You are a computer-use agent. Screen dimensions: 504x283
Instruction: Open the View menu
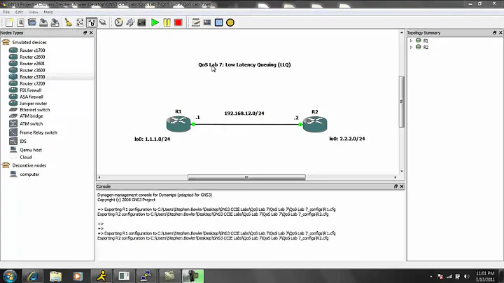(x=33, y=12)
